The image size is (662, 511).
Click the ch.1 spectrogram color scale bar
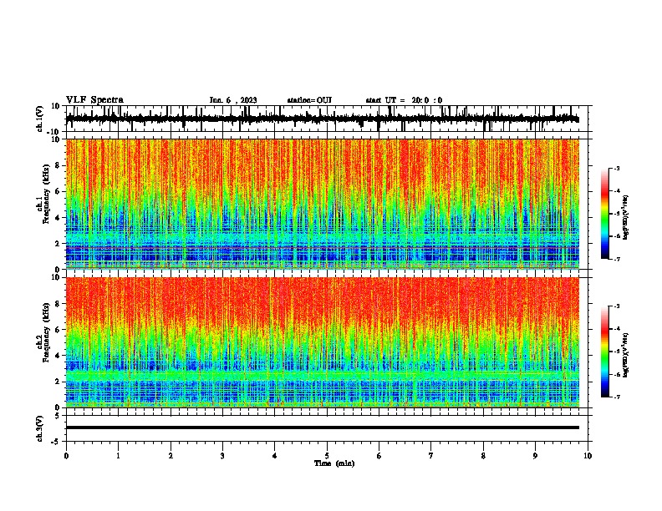(x=604, y=214)
